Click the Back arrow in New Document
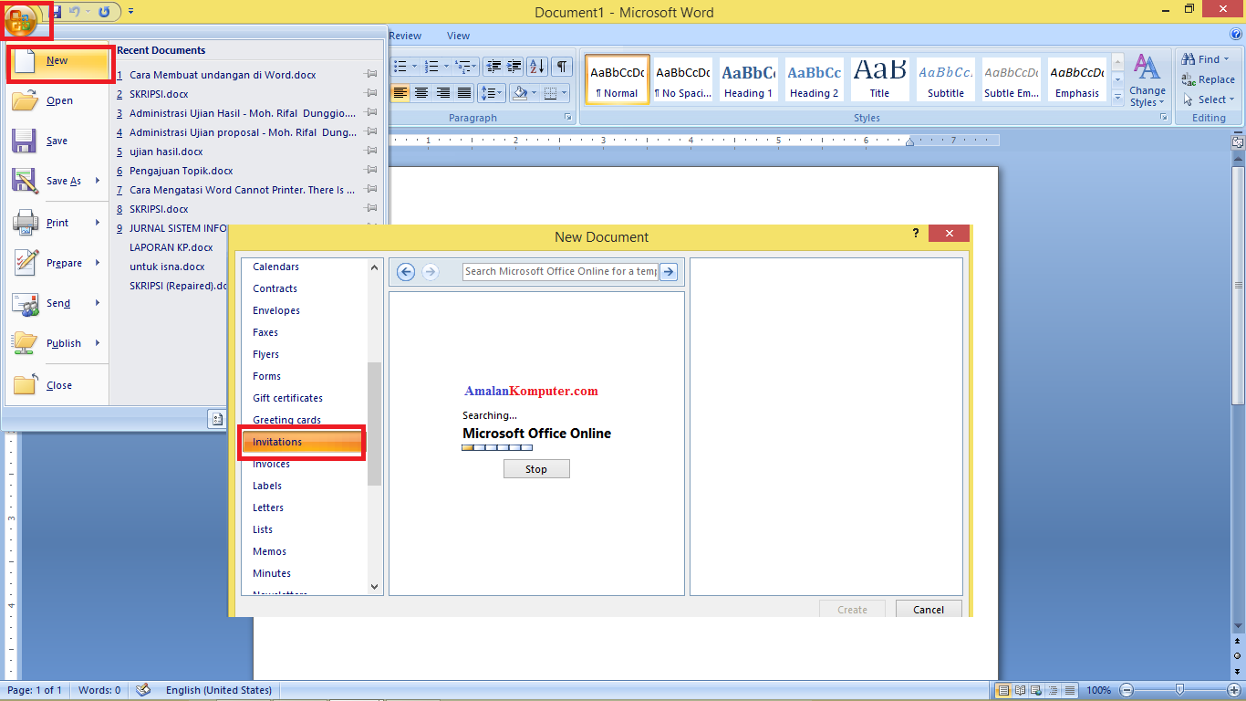1246x701 pixels. click(406, 272)
